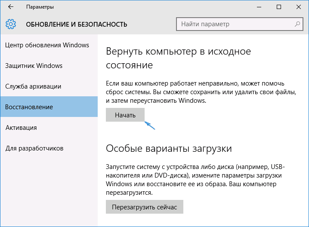Open settings home via gear icon
309x227 pixels.
(11, 24)
